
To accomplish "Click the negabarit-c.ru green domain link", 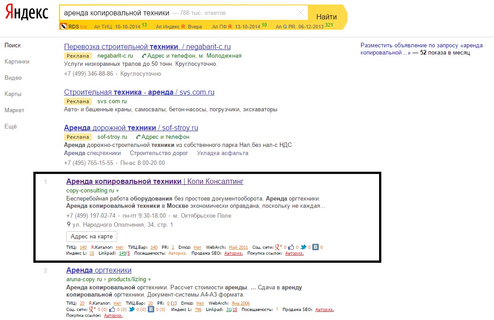I will 115,56.
